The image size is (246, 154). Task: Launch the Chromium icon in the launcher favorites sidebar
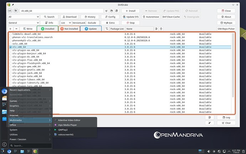pyautogui.click(x=4, y=91)
